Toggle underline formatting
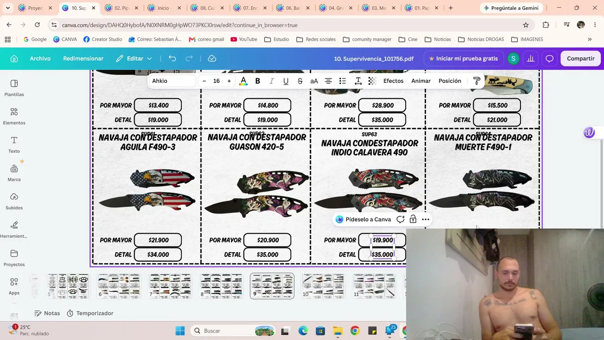This screenshot has height=340, width=604. coord(285,81)
